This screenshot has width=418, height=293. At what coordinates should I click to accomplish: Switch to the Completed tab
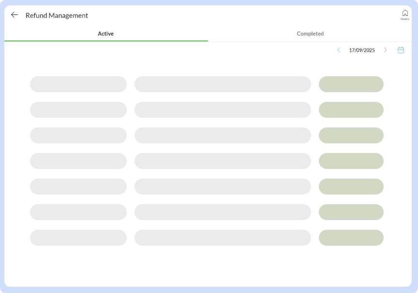tap(310, 34)
